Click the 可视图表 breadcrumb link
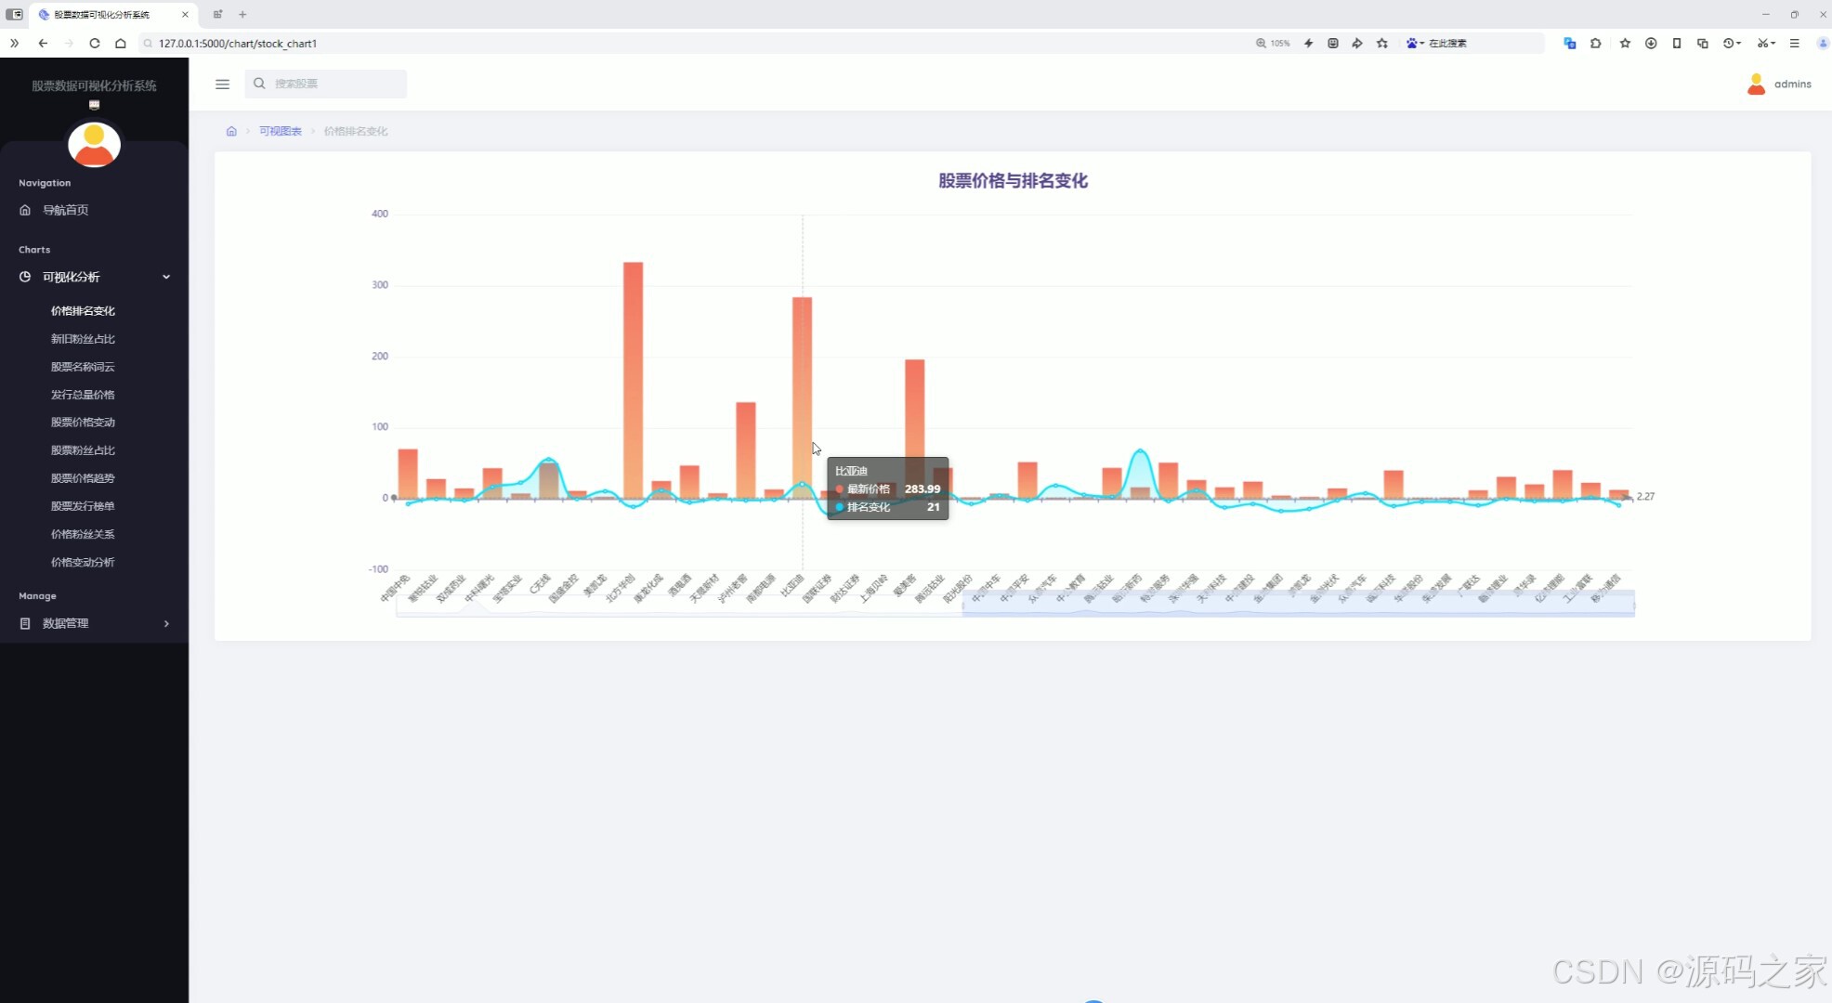 tap(280, 131)
